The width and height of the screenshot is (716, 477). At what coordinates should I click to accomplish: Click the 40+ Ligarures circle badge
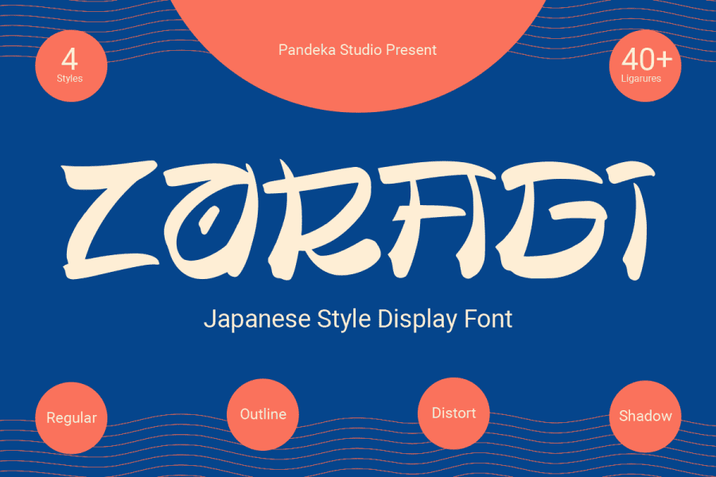645,65
